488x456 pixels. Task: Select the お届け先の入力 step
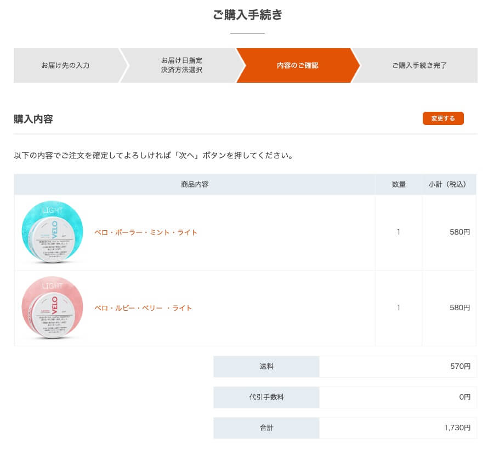point(66,65)
